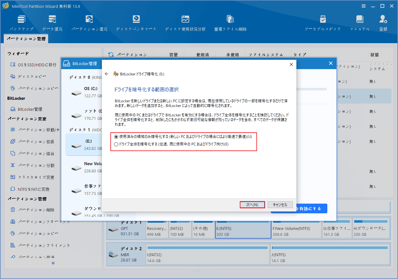
Task: Expand more sidebar items double chevron
Action: pyautogui.click(x=53, y=263)
